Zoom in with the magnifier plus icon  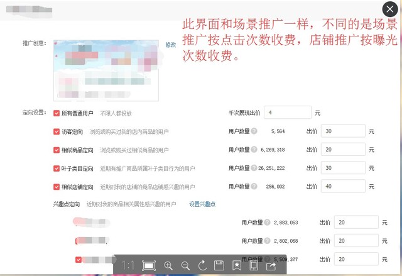tap(168, 265)
